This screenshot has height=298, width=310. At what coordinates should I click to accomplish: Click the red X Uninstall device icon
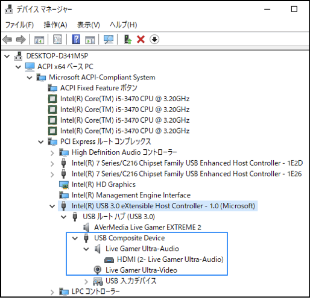tap(141, 39)
